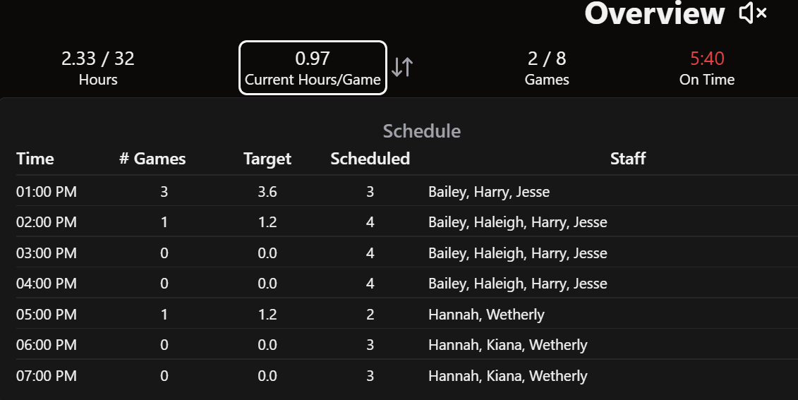Click the Staff column header
The width and height of the screenshot is (798, 400).
628,159
